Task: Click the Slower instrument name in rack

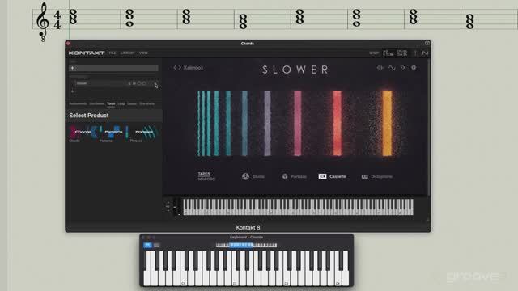Action: point(82,83)
